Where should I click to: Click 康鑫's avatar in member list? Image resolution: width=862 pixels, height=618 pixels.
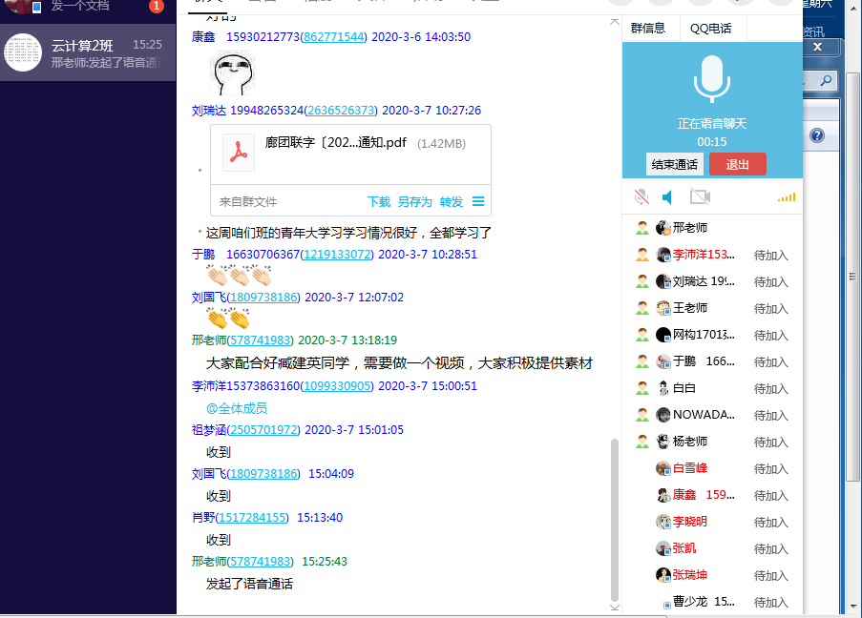pos(663,495)
